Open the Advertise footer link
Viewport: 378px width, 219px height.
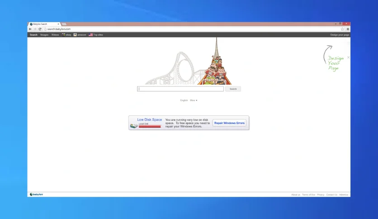tap(344, 195)
